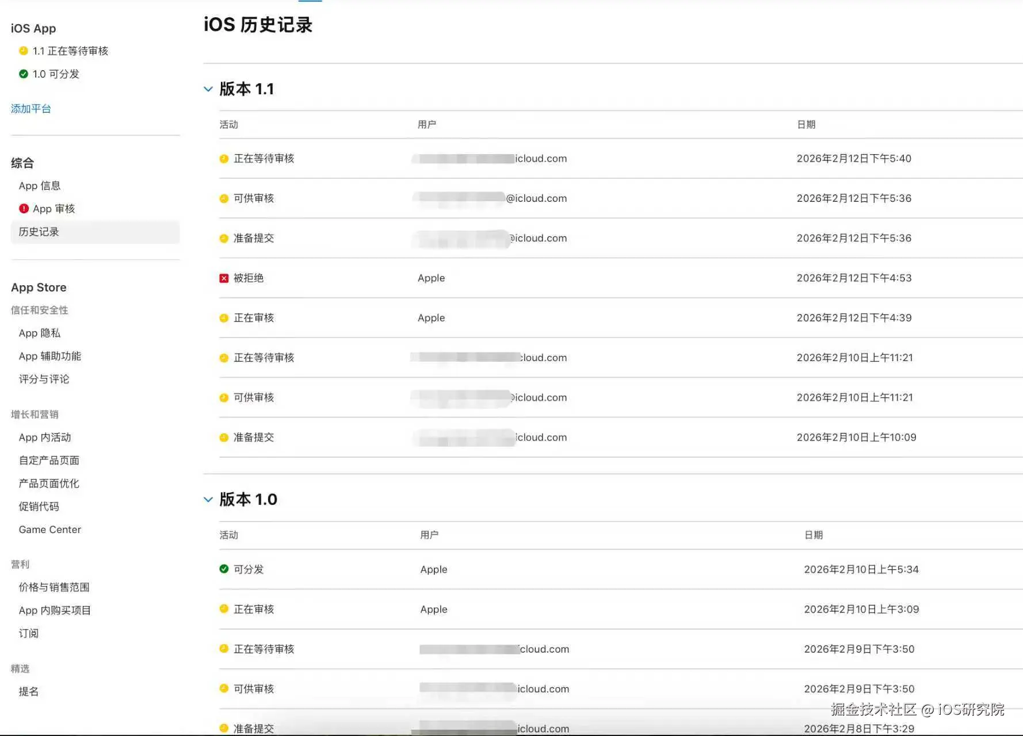Click the date 2026年2月10日上午10:09
This screenshot has width=1023, height=736.
click(x=857, y=438)
